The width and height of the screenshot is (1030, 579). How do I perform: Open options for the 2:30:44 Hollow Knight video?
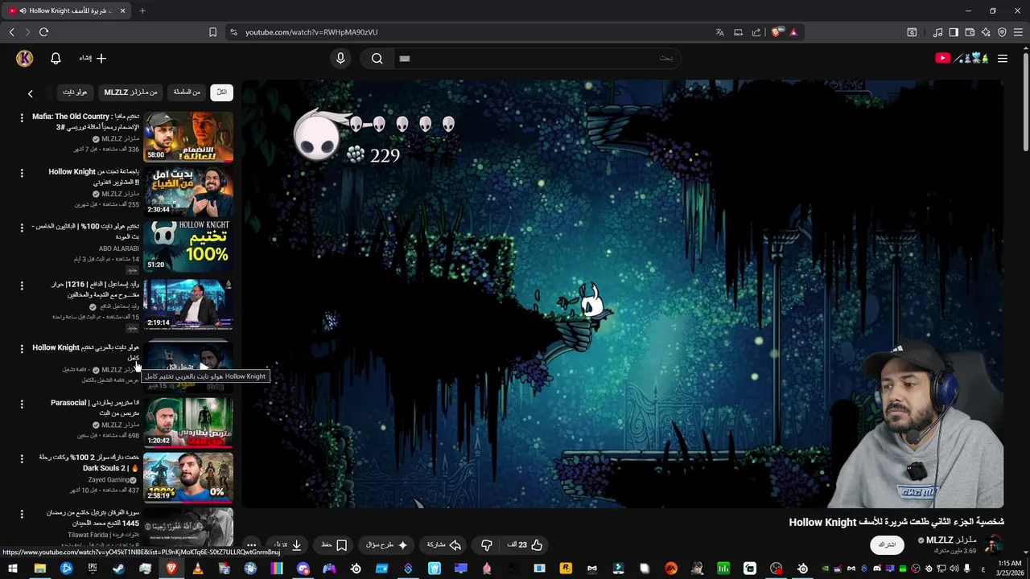pos(22,173)
